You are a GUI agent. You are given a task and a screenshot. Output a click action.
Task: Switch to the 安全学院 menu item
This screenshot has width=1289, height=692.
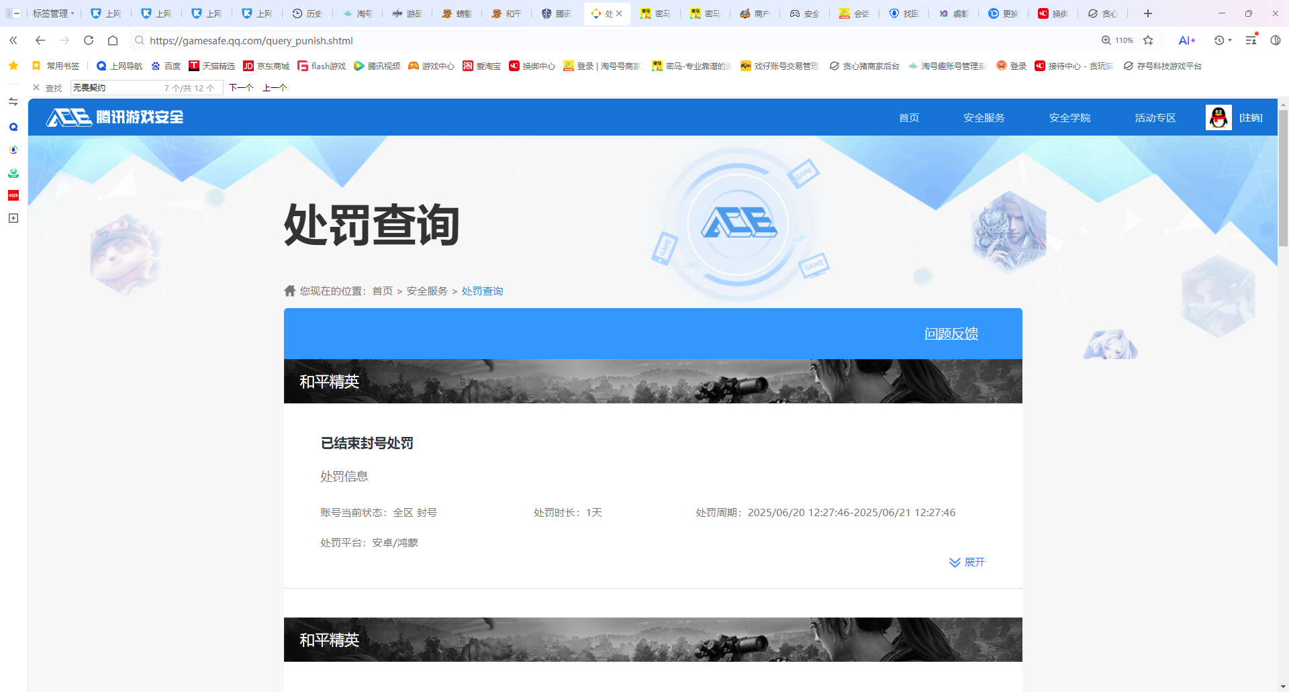coord(1069,117)
